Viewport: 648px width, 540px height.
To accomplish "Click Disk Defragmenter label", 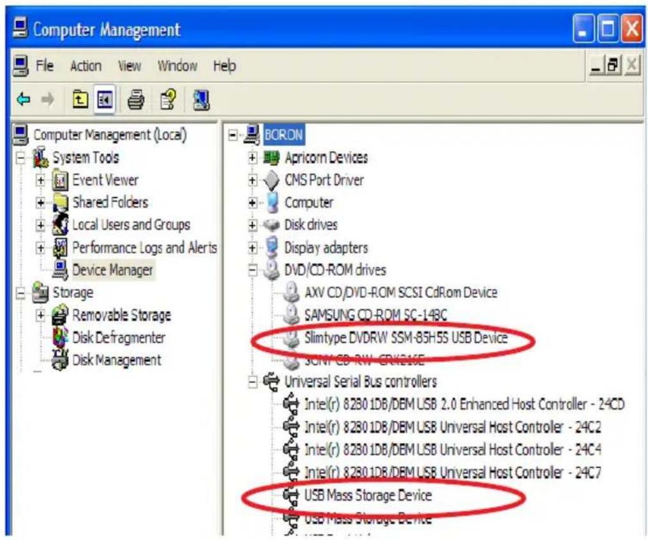I will (x=119, y=338).
